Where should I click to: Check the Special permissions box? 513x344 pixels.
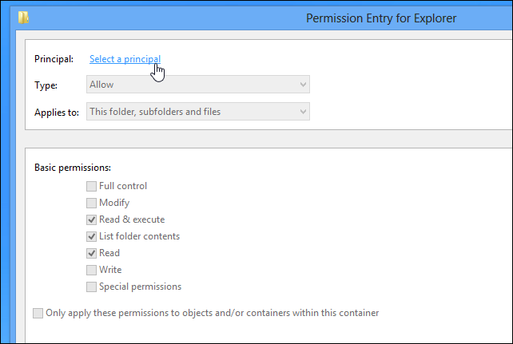coord(92,287)
